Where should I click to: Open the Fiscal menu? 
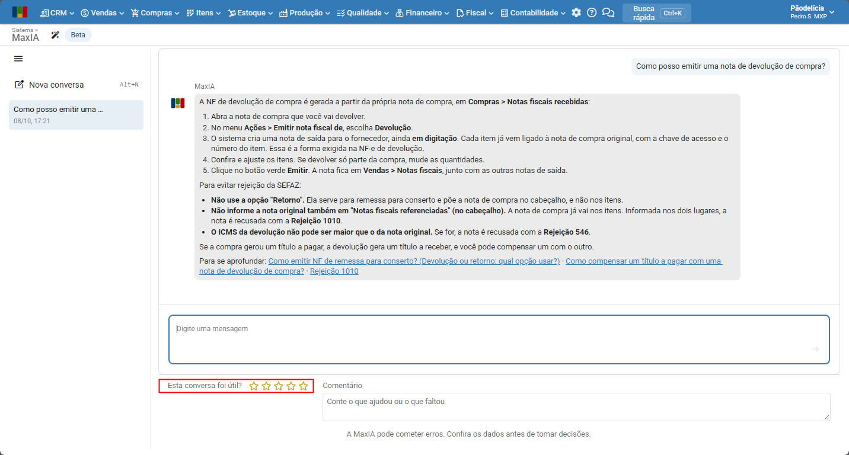coord(476,12)
